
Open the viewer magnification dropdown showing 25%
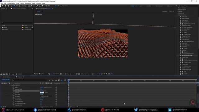(44, 74)
